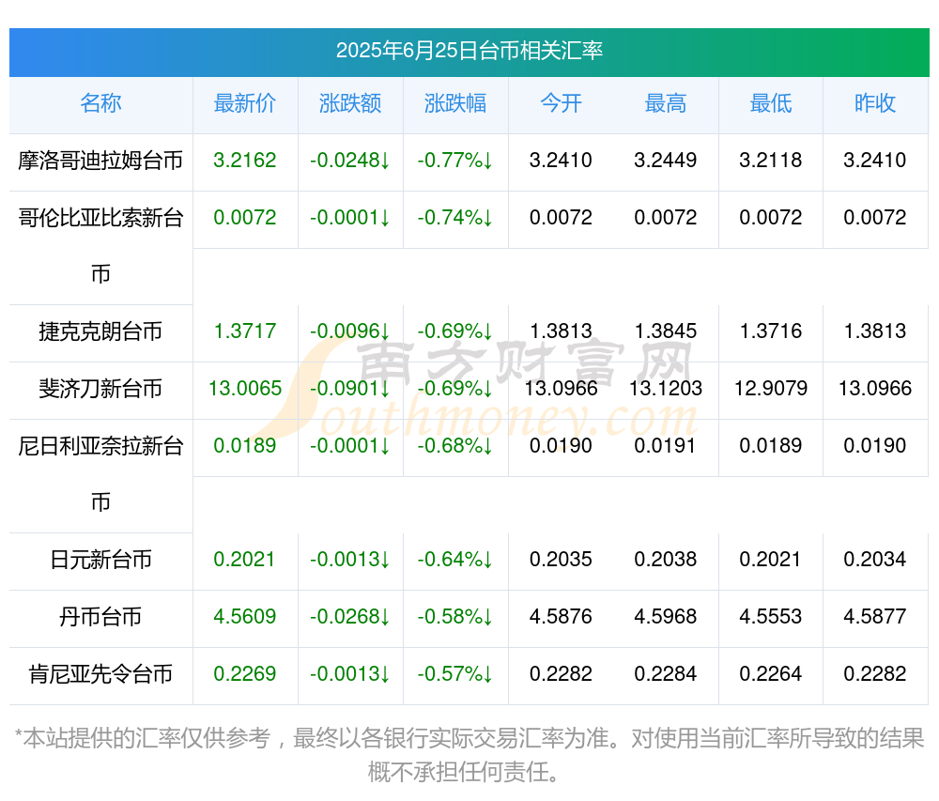Click the high value 0.2284
The width and height of the screenshot is (939, 801).
click(x=666, y=674)
